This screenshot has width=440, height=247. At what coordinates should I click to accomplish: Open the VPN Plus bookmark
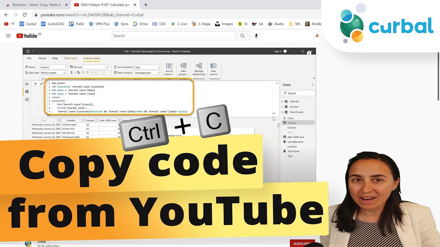[x=99, y=24]
